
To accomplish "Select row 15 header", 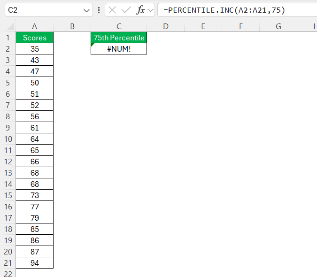I will coord(8,195).
